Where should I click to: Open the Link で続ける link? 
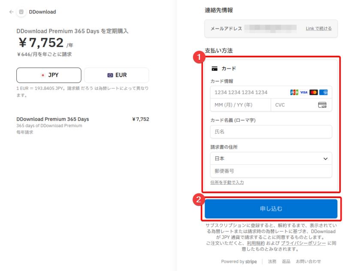tap(319, 29)
